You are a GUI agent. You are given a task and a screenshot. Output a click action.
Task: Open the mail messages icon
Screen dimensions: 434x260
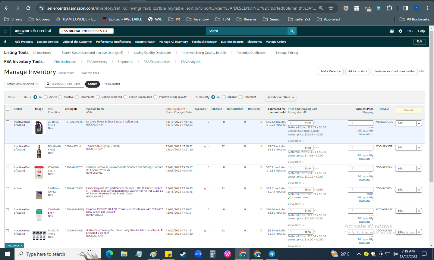tap(392, 31)
